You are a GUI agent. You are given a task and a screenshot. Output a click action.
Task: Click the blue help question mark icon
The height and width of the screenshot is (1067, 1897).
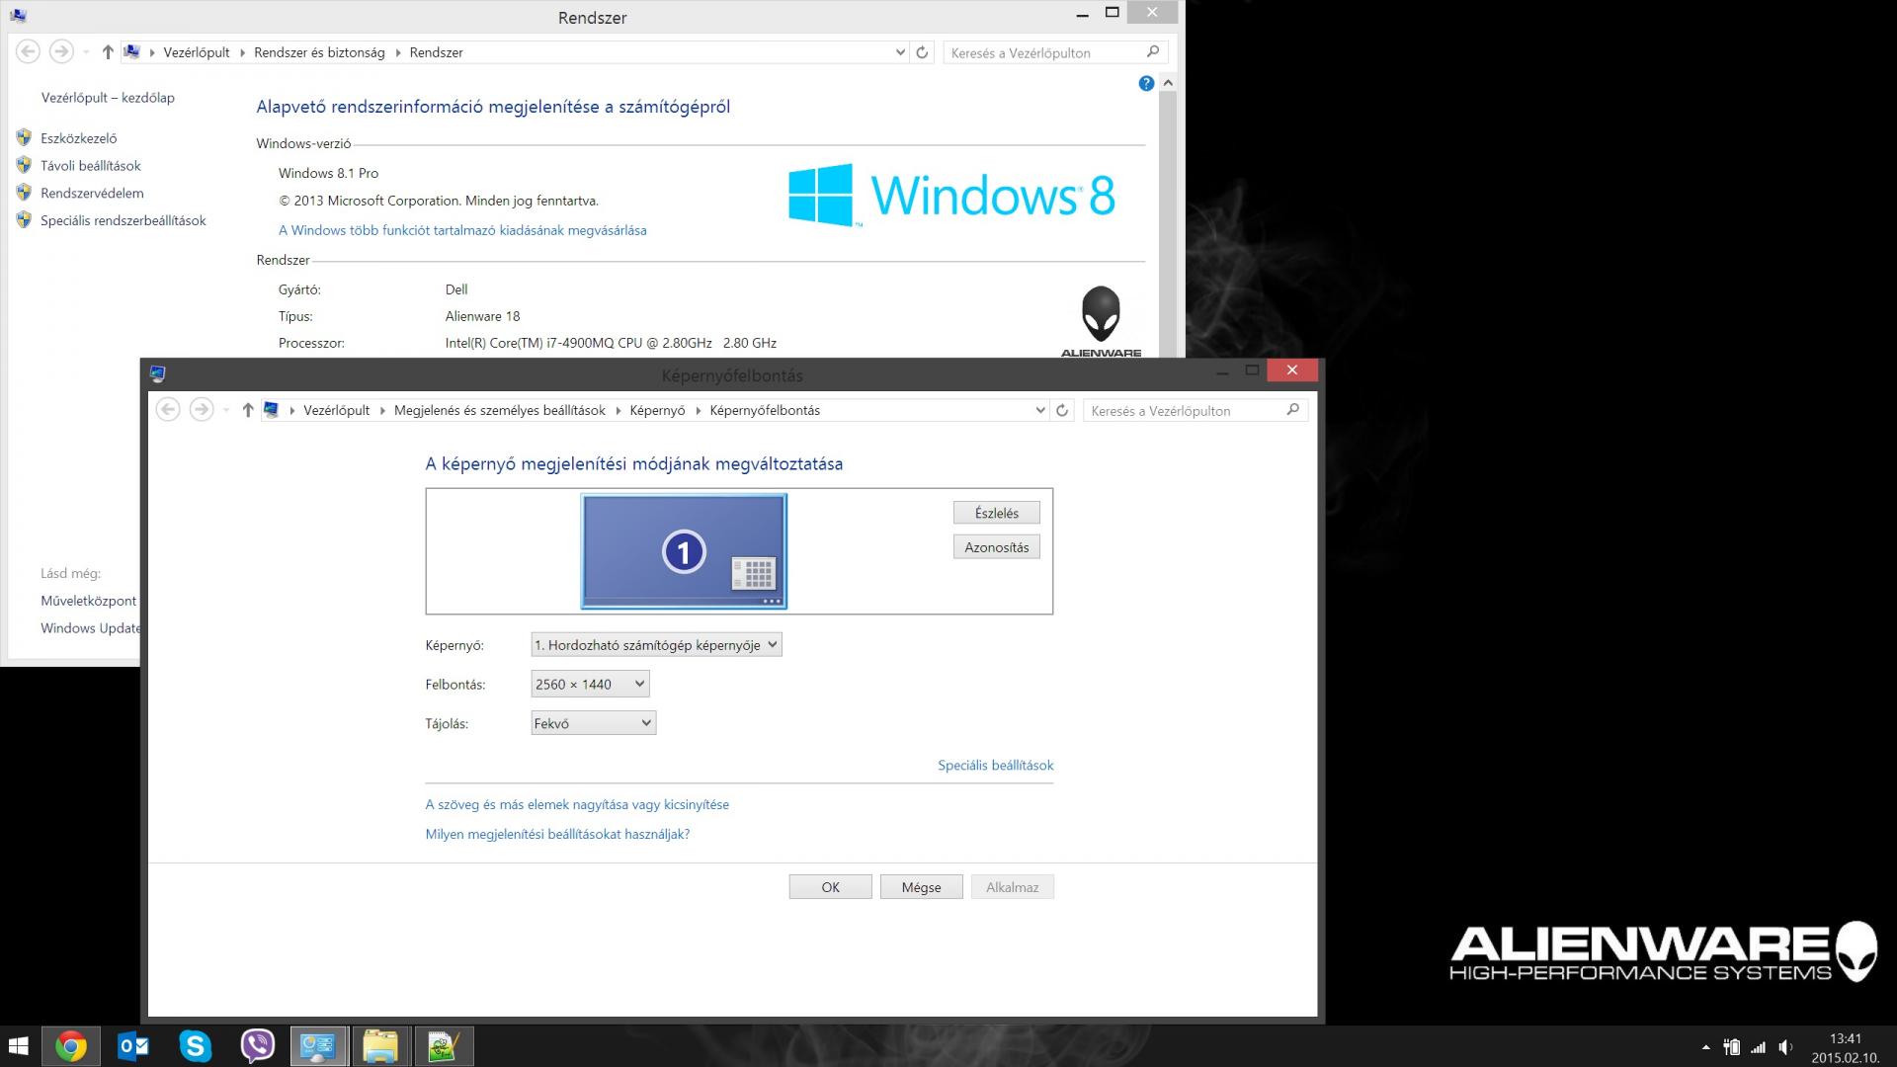(1146, 84)
